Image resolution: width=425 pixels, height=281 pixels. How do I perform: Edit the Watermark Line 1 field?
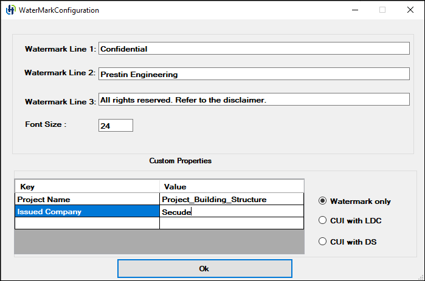tap(254, 49)
